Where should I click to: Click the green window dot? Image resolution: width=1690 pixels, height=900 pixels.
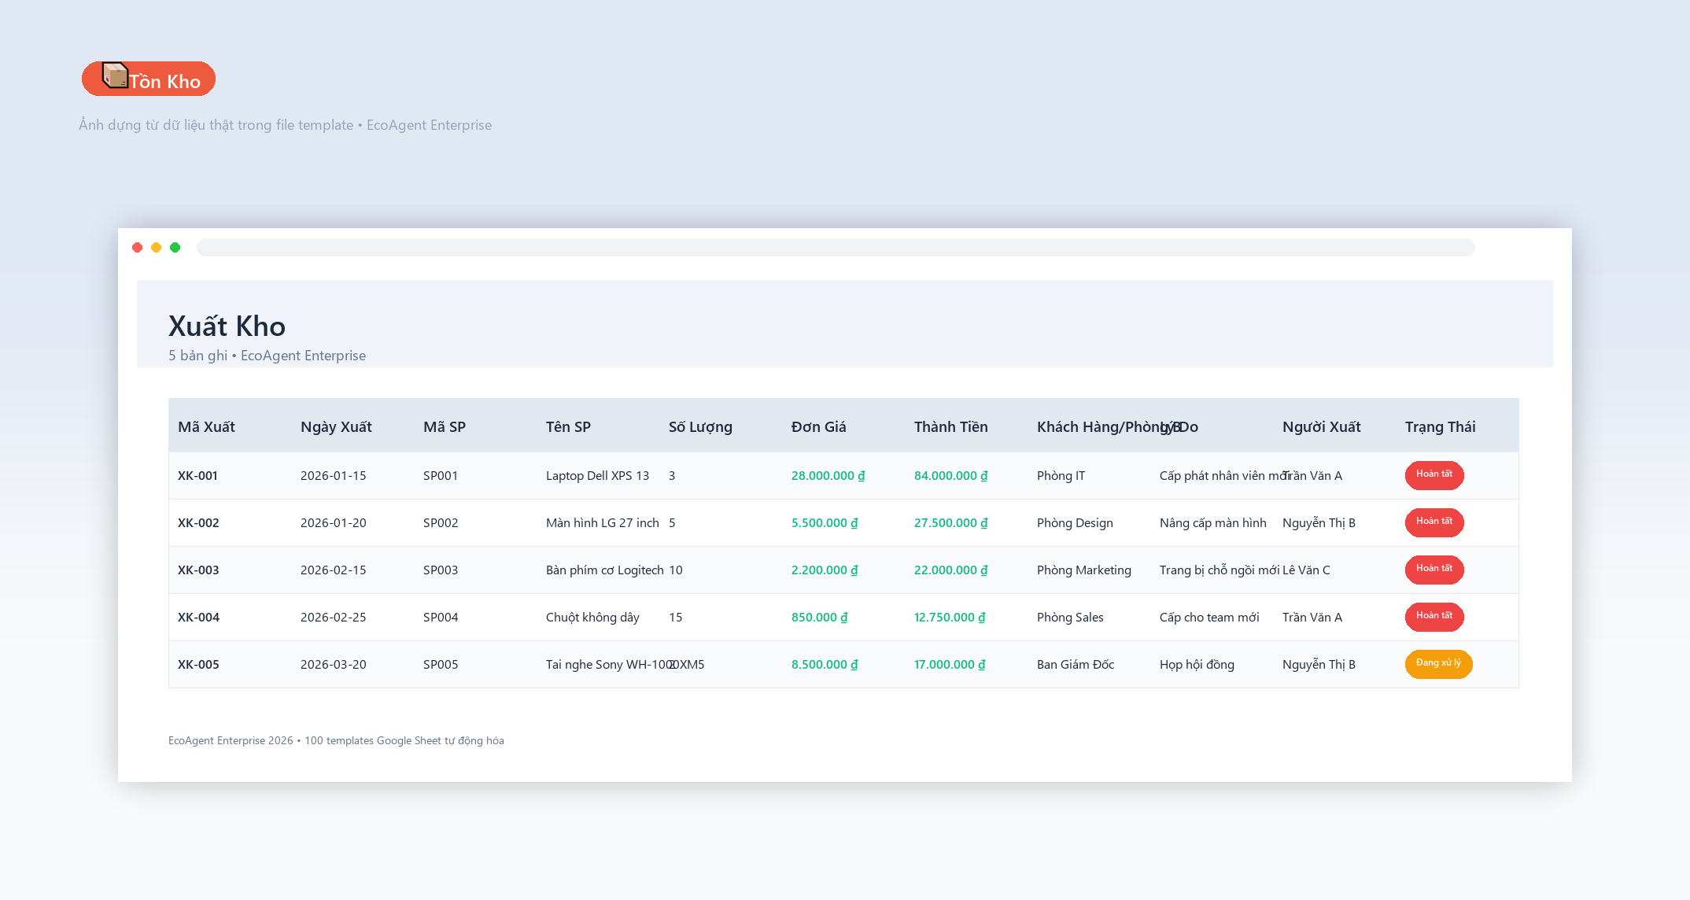tap(175, 248)
